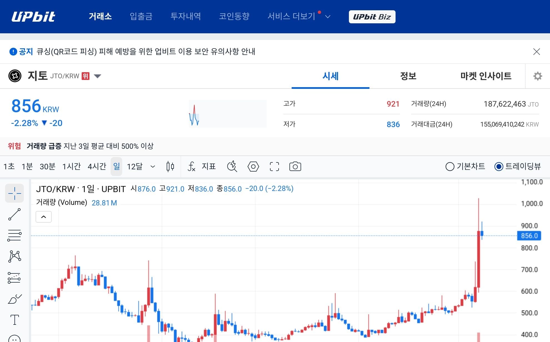
Task: Expand the 서비스 더보기 dropdown
Action: coord(299,16)
